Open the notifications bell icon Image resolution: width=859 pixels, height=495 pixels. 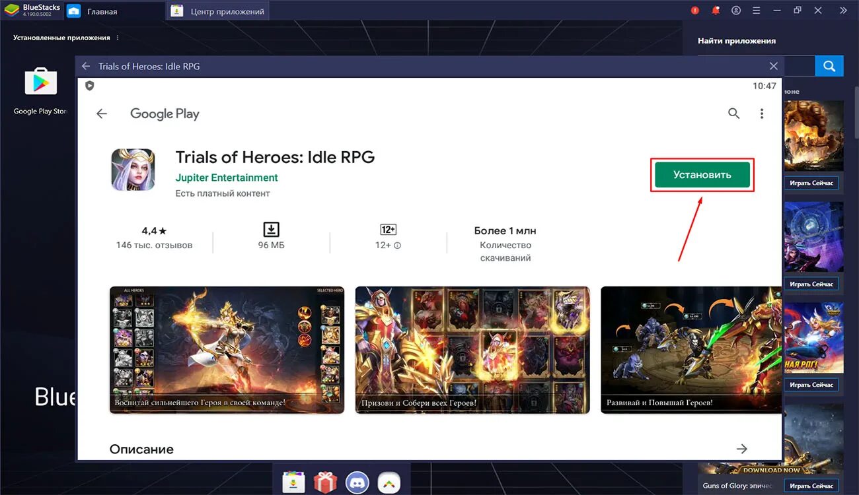pyautogui.click(x=716, y=11)
